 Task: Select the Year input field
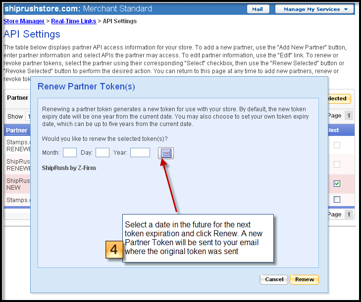140,153
